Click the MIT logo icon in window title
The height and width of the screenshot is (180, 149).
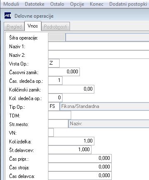pos(7,16)
